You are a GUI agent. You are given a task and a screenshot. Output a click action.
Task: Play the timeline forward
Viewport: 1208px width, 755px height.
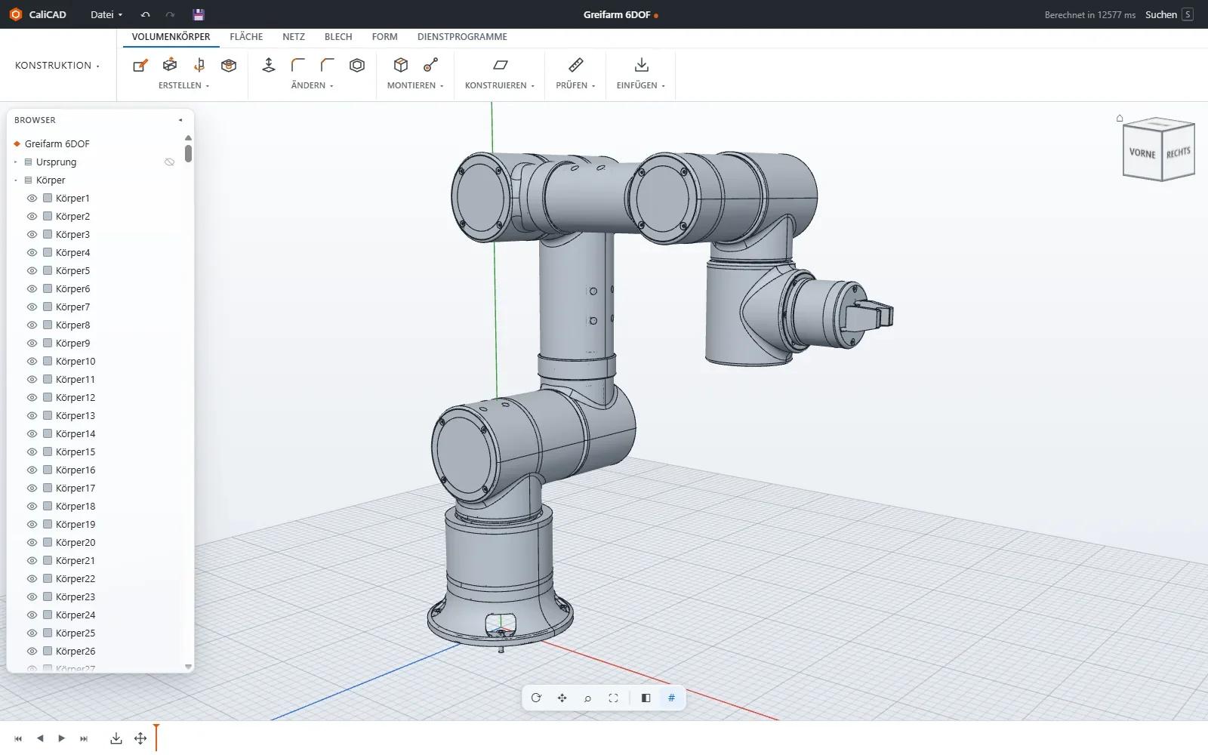[62, 738]
